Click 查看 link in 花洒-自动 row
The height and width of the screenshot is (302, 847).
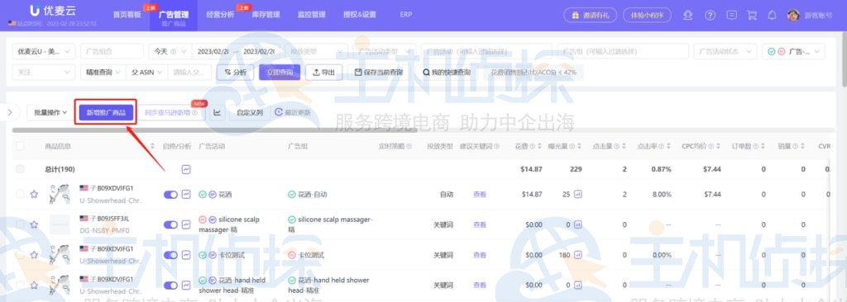tap(480, 194)
